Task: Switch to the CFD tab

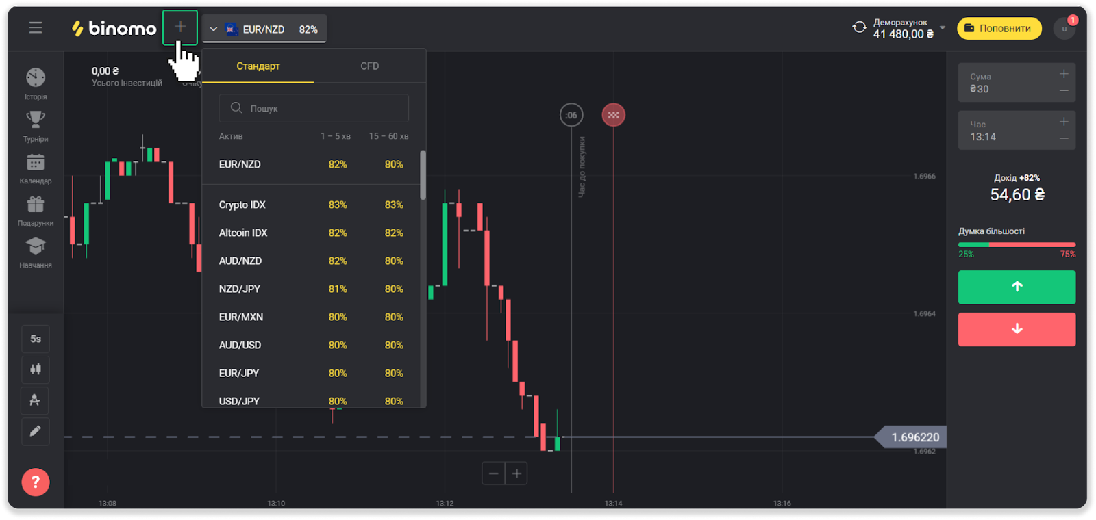Action: click(370, 66)
